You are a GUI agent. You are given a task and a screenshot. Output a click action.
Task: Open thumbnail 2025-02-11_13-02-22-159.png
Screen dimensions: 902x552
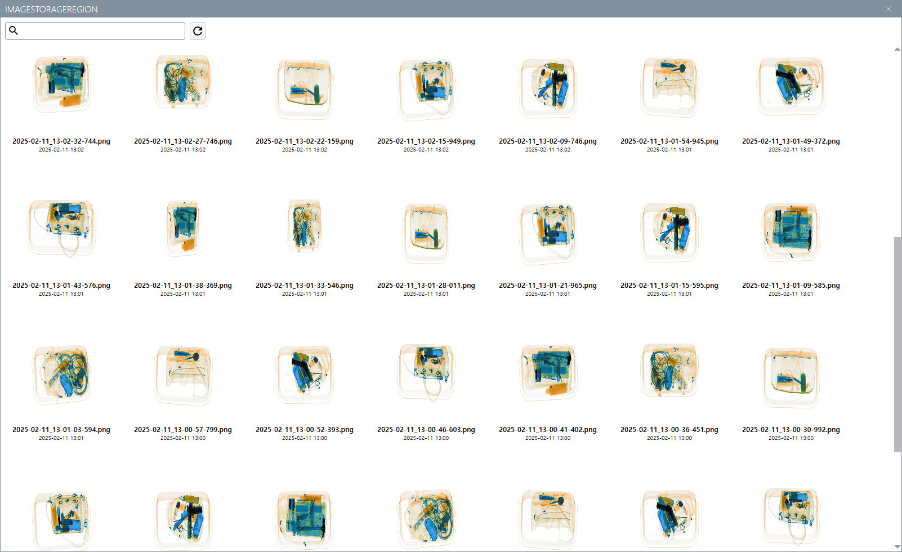point(305,89)
